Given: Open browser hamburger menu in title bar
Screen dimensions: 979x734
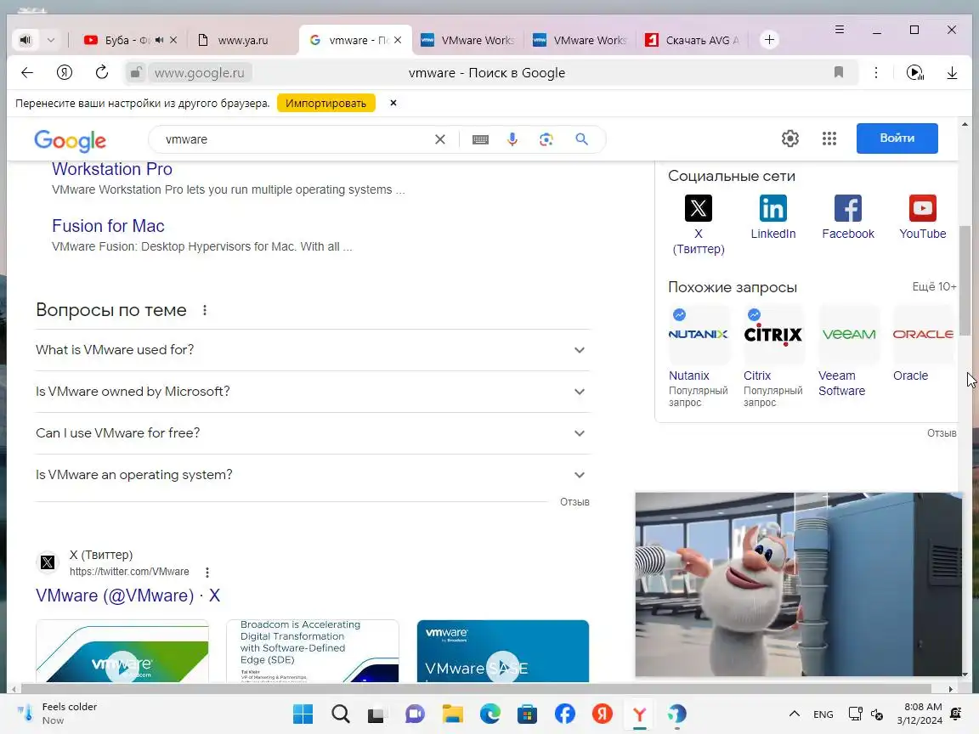Looking at the screenshot, I should click(x=840, y=30).
